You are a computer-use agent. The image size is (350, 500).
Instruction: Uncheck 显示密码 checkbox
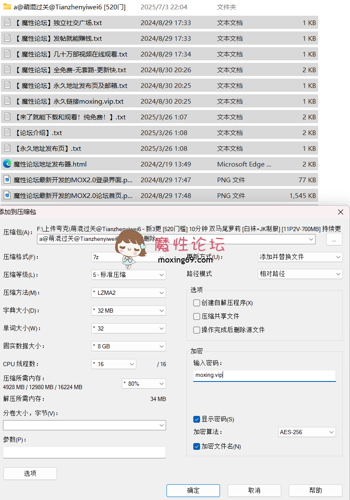(197, 419)
